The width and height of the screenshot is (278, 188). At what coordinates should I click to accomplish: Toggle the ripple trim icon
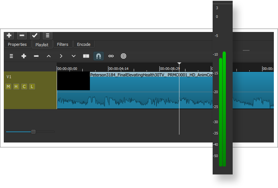[111, 56]
